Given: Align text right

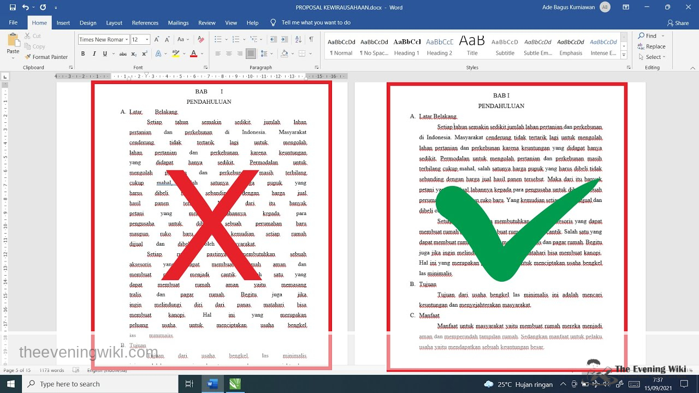Looking at the screenshot, I should (240, 53).
